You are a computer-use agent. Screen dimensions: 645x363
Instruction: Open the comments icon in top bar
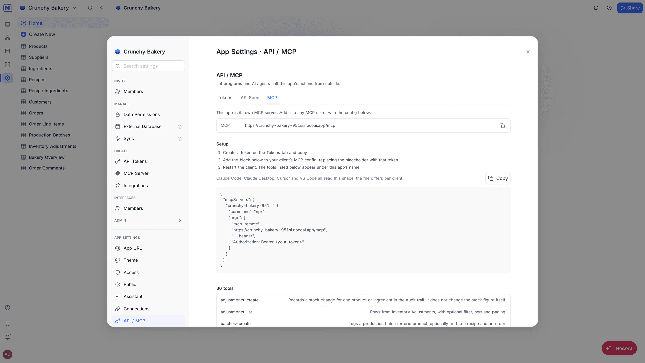click(596, 8)
